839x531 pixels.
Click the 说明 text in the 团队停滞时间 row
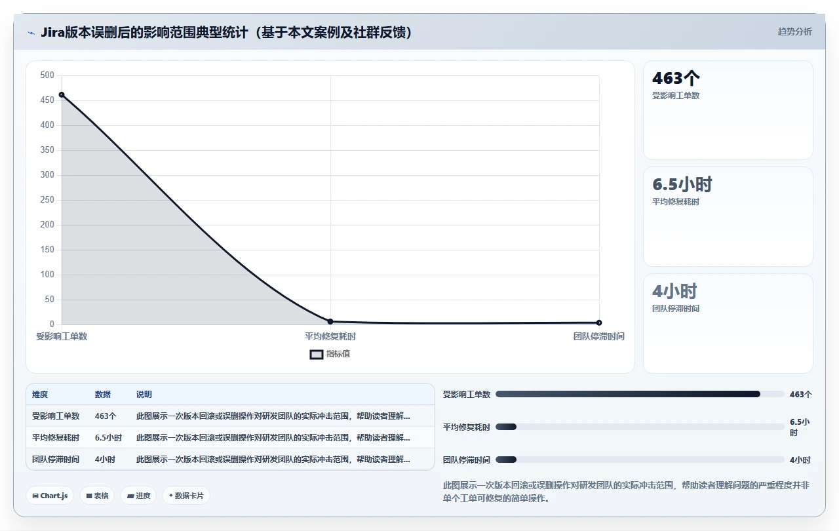pos(273,459)
